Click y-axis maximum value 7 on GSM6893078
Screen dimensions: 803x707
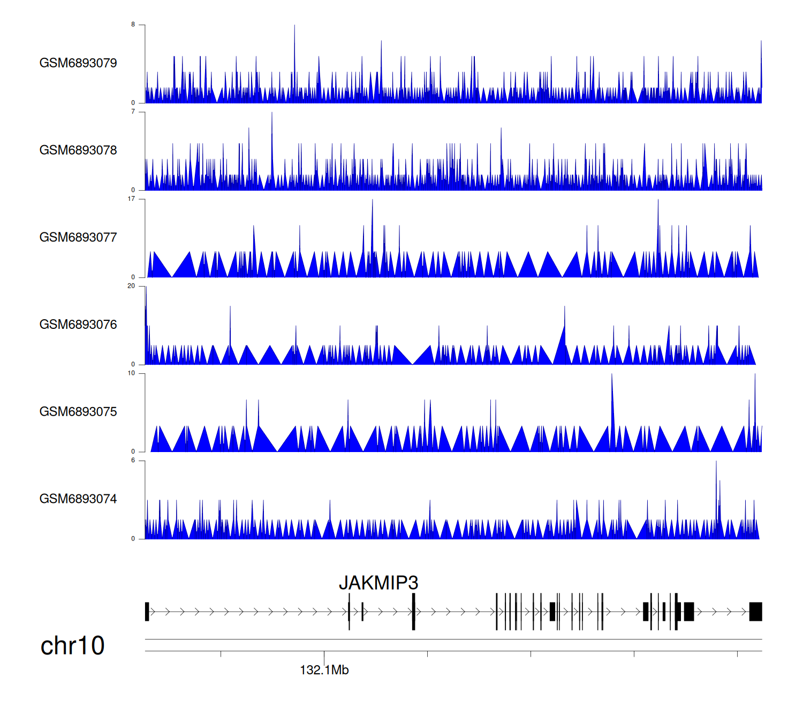pos(133,112)
